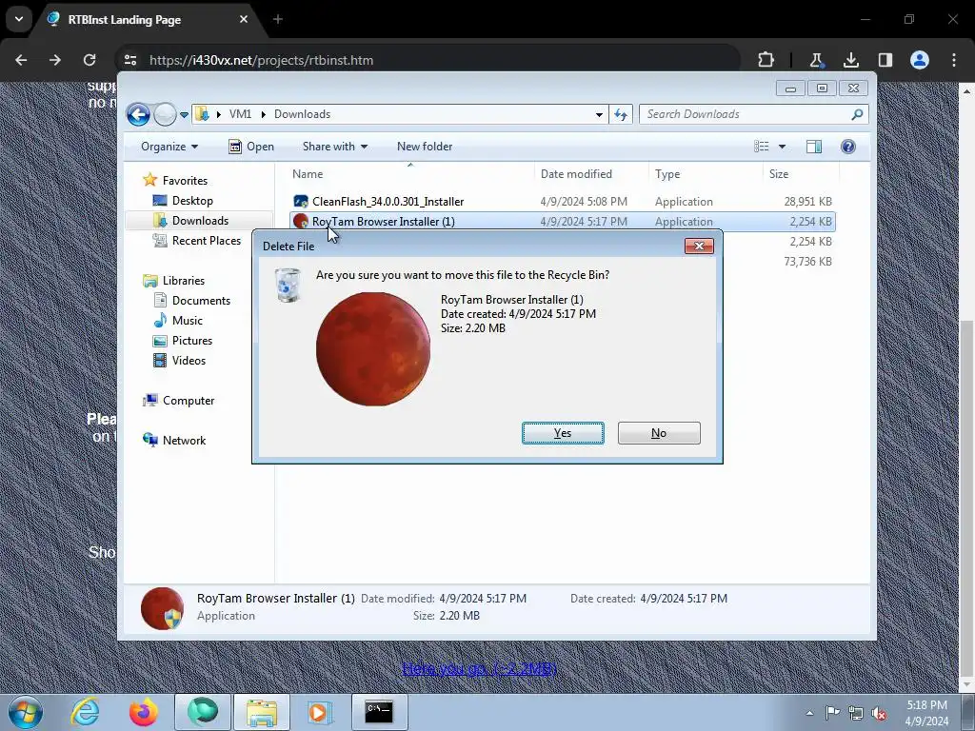Open the browser three-dot menu
975x731 pixels.
coord(954,60)
